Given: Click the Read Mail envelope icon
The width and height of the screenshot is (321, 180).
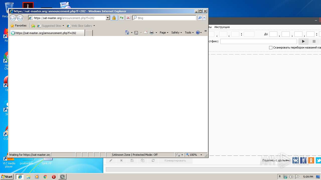Looking at the screenshot, I should [x=145, y=32].
